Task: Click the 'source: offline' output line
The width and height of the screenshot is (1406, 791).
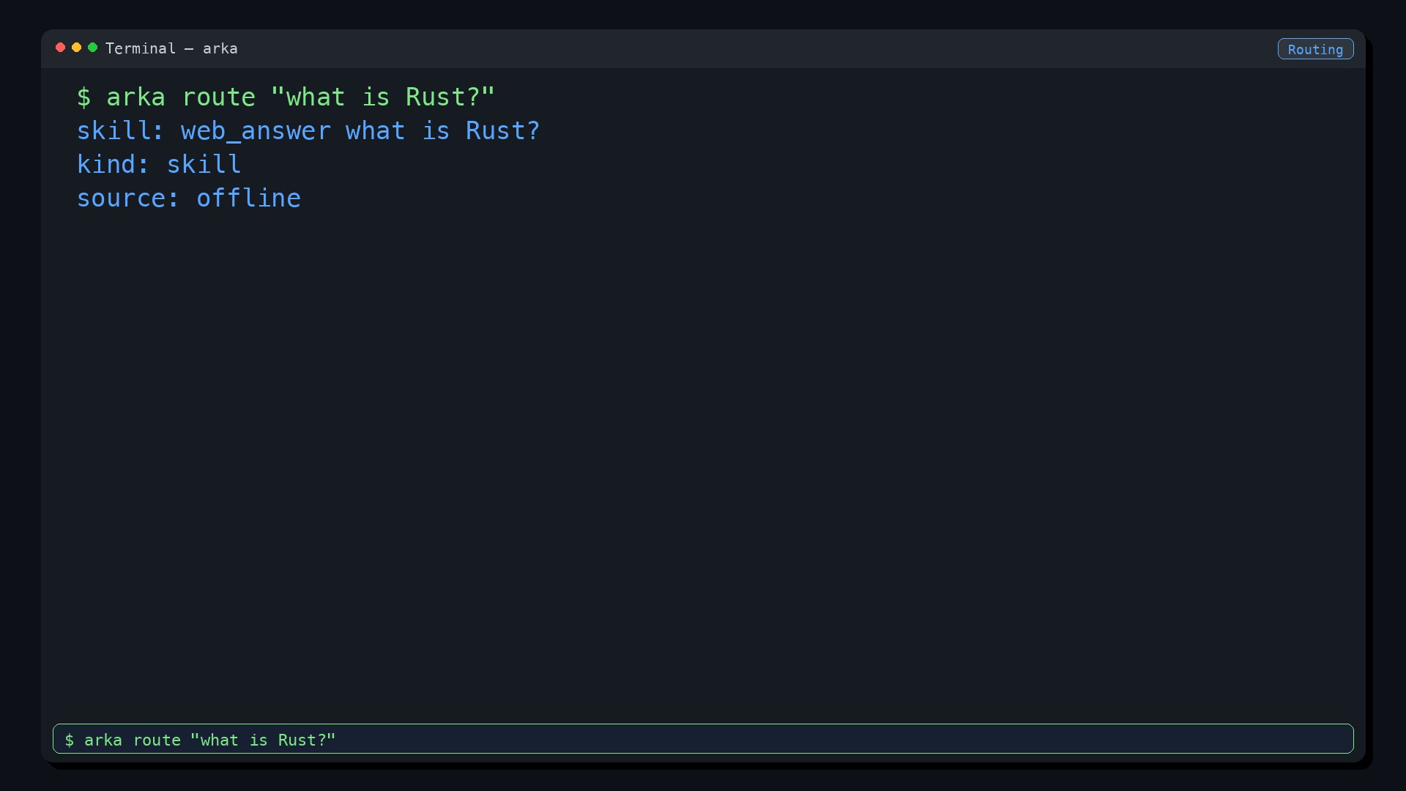Action: click(x=189, y=198)
